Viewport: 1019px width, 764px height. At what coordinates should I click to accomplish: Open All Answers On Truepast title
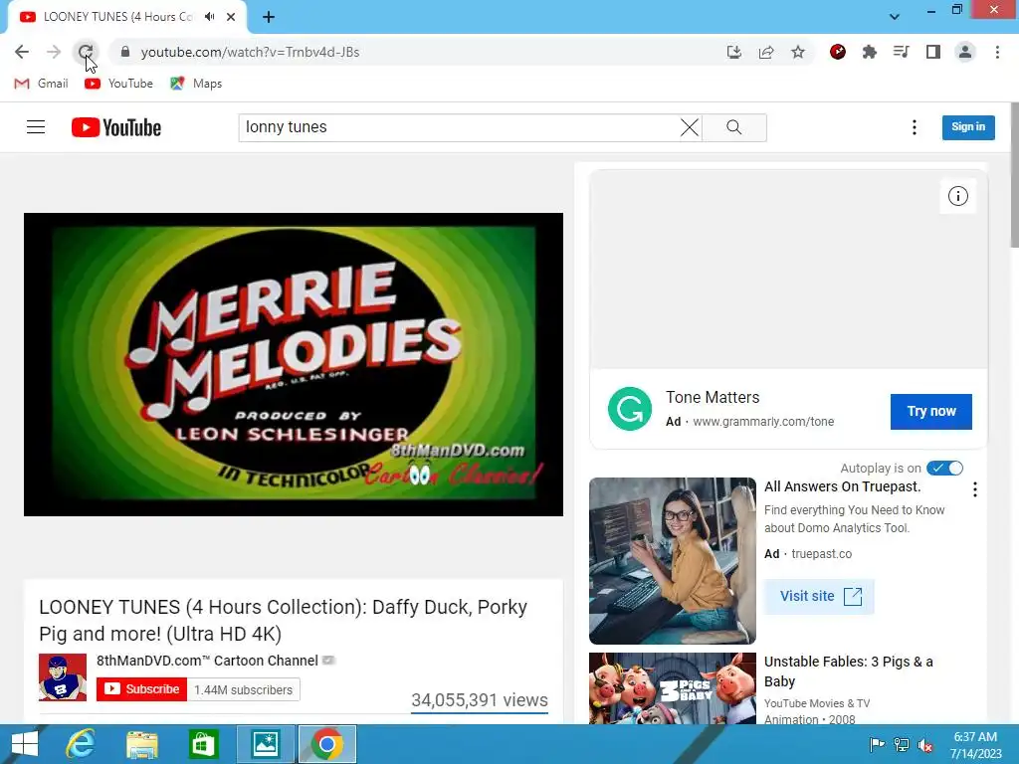842,486
